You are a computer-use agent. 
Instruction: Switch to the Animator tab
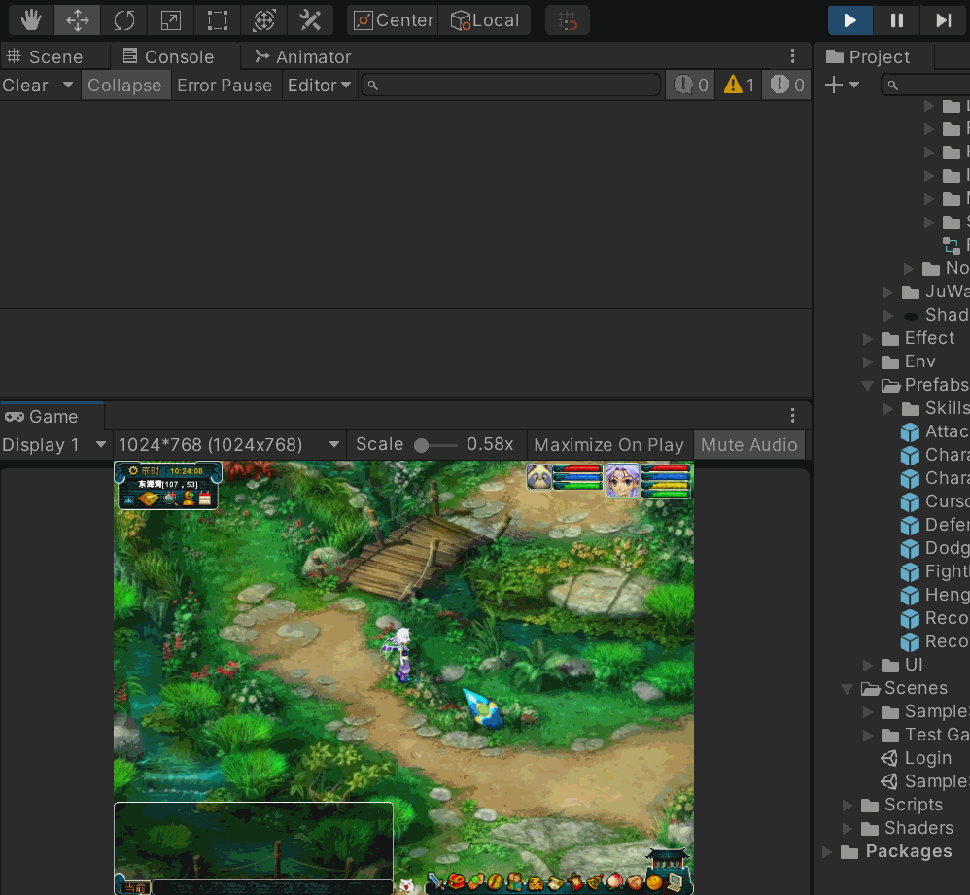[x=303, y=57]
